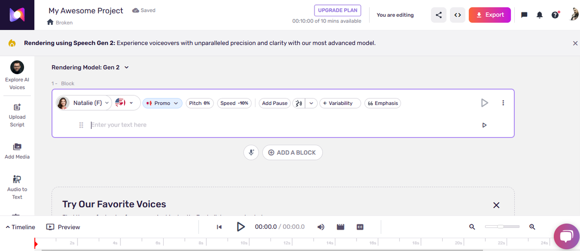This screenshot has width=580, height=251.
Task: Expand the Rendering Model Gen 2 dropdown
Action: [x=90, y=67]
